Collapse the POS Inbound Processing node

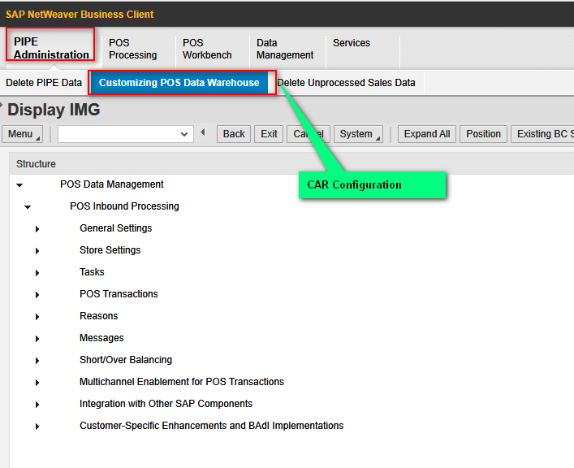28,207
